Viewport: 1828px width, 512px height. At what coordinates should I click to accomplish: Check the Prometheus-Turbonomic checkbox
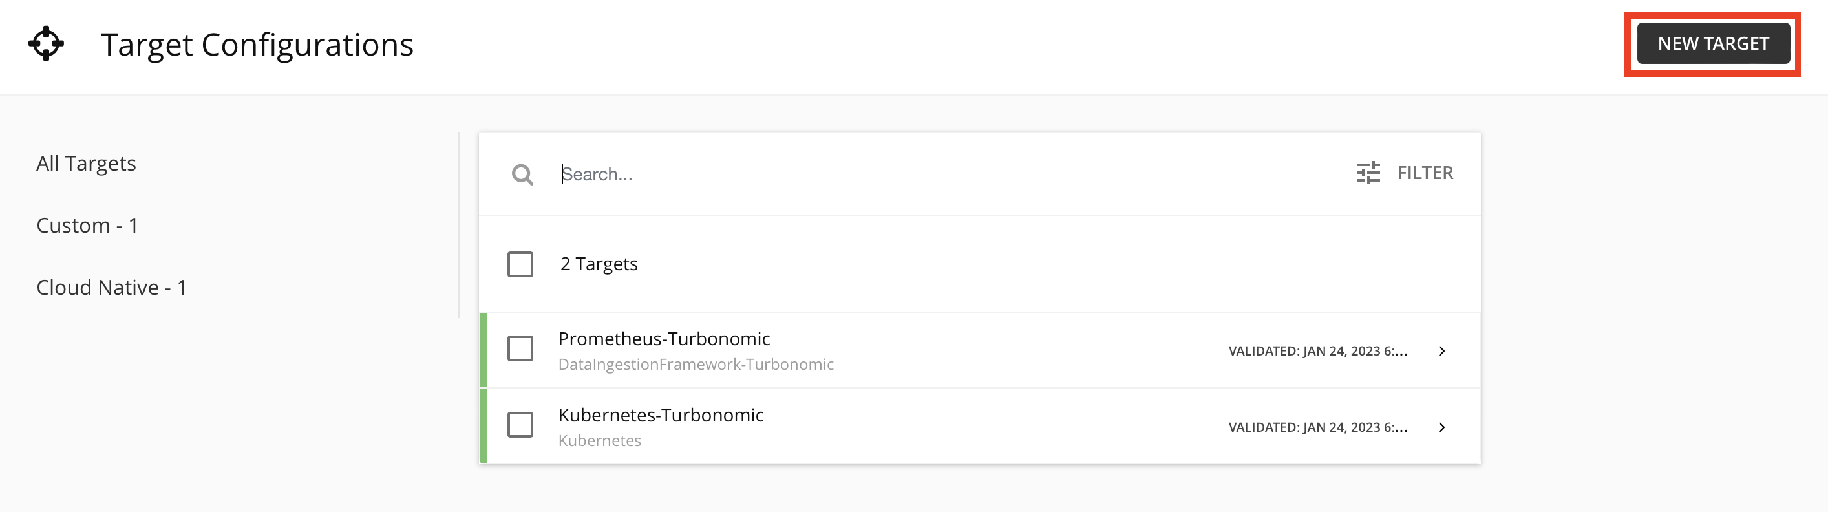[520, 349]
